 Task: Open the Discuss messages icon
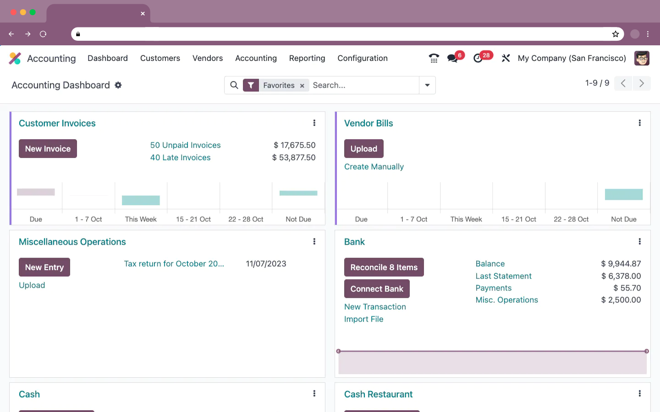(x=452, y=58)
